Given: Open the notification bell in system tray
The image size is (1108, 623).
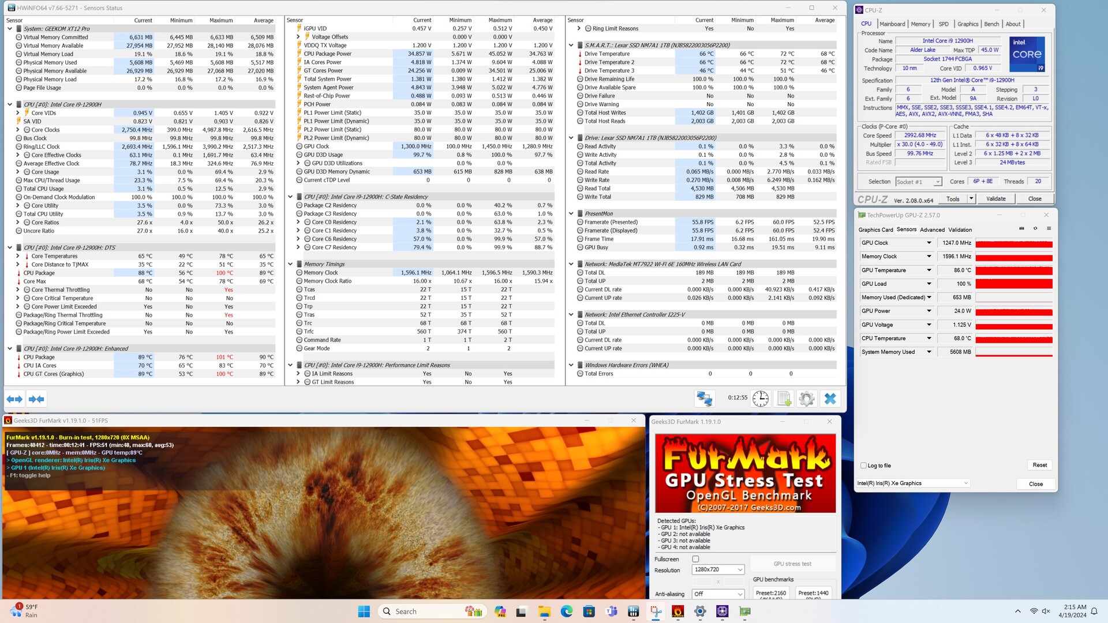Looking at the screenshot, I should (x=1094, y=611).
